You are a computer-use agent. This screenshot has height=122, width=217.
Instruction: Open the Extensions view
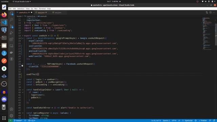(x=12, y=39)
